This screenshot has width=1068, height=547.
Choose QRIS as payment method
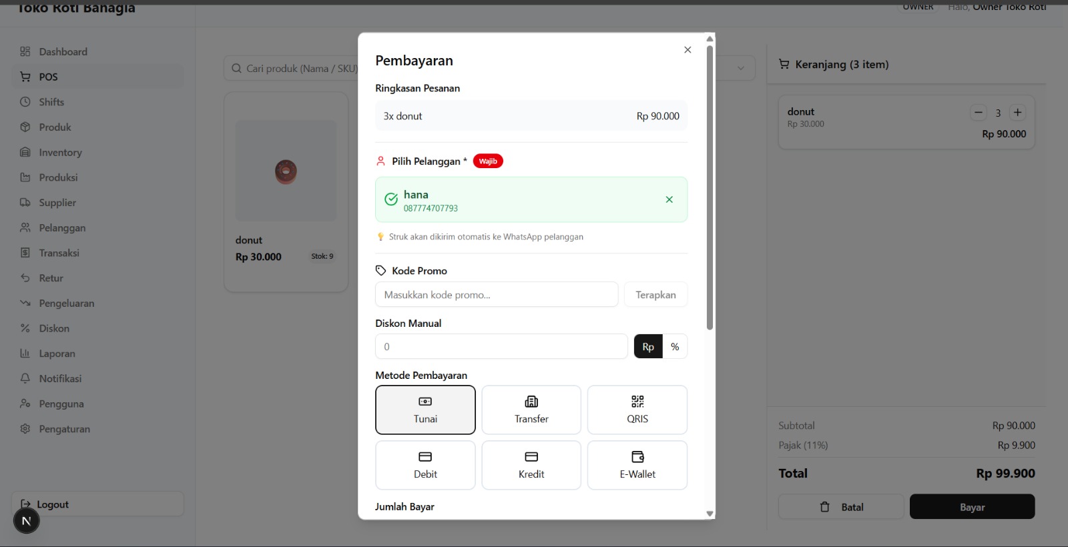(637, 410)
